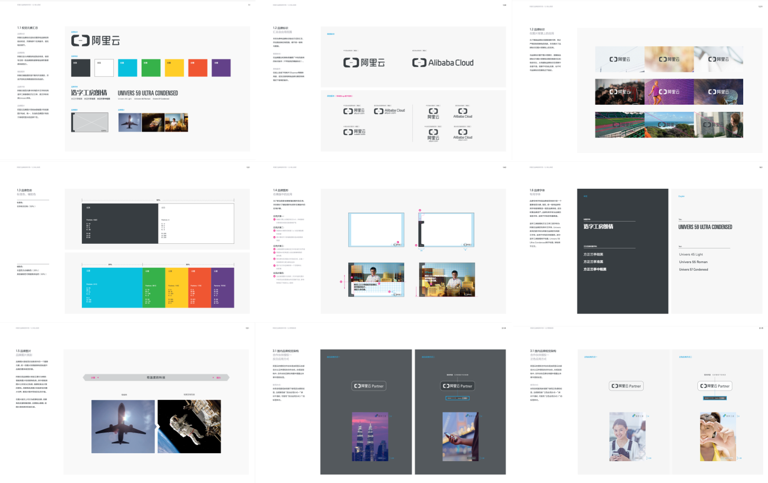Image resolution: width=768 pixels, height=483 pixels.
Task: Pick the cyan swatch in section 1.1
Action: pos(128,68)
